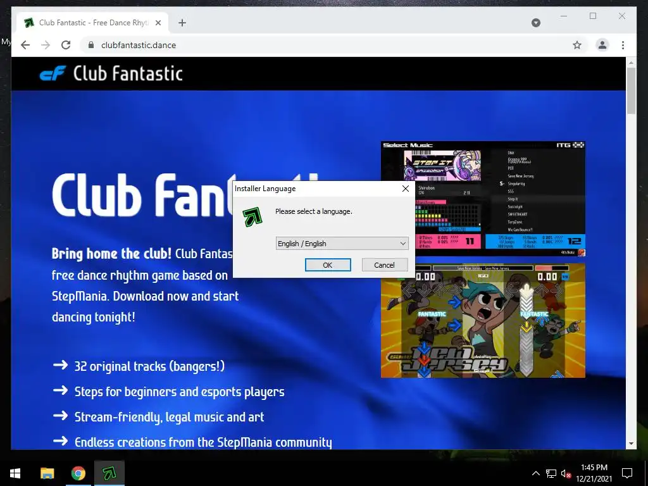Image resolution: width=648 pixels, height=486 pixels.
Task: Minimize the Chrome window
Action: 564,16
